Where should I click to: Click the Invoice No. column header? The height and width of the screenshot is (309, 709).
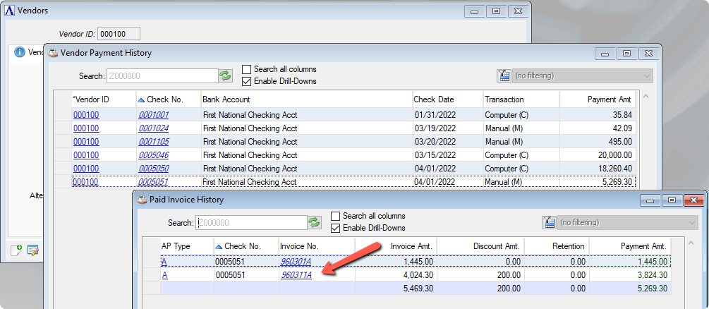[317, 246]
